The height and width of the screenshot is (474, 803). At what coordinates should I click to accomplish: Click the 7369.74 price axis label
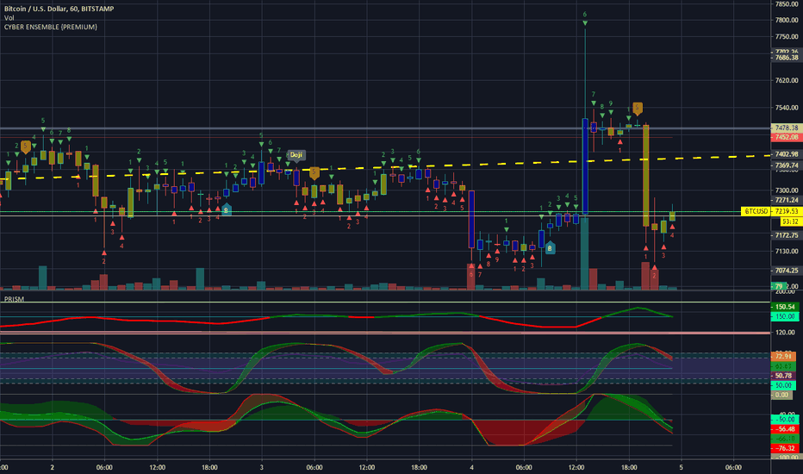click(x=786, y=165)
